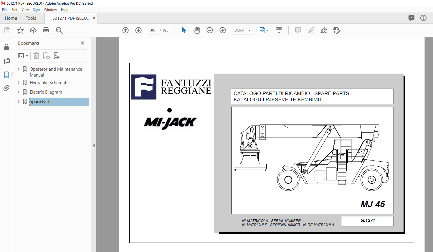Image resolution: width=433 pixels, height=252 pixels.
Task: Switch to the Home tab
Action: pyautogui.click(x=11, y=18)
